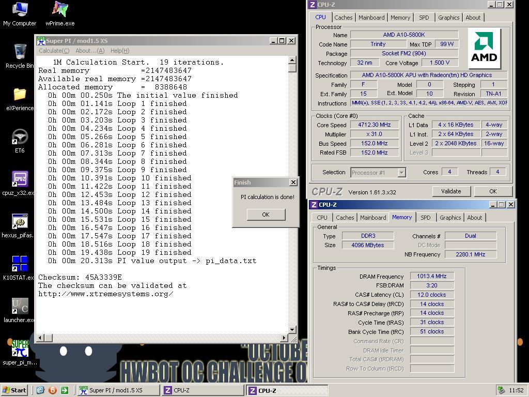Screen dimensions: 529x397
Task: Click the xtremesystems.org URL text
Action: coord(105,294)
